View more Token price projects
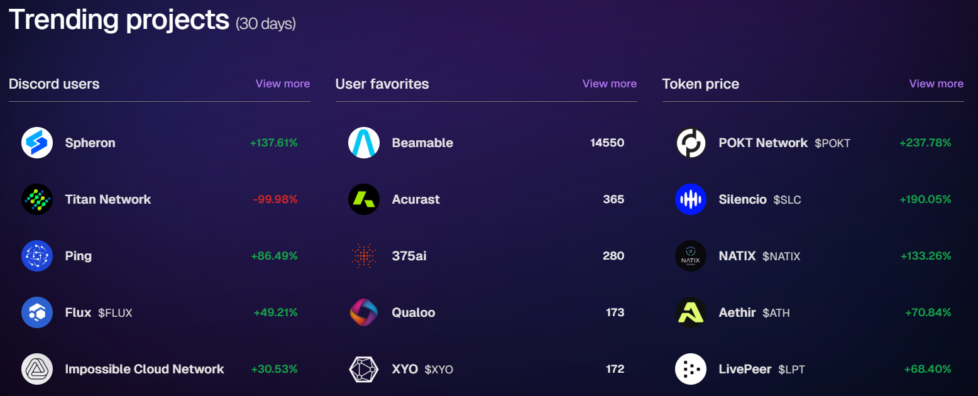The height and width of the screenshot is (396, 978). tap(937, 84)
